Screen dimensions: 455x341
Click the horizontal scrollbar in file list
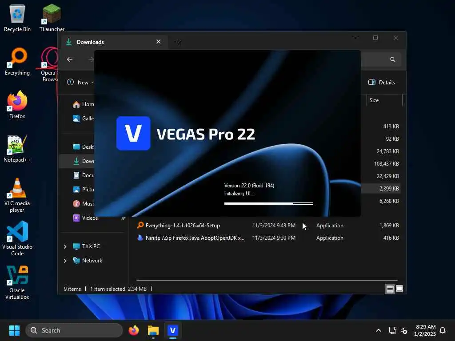click(267, 280)
